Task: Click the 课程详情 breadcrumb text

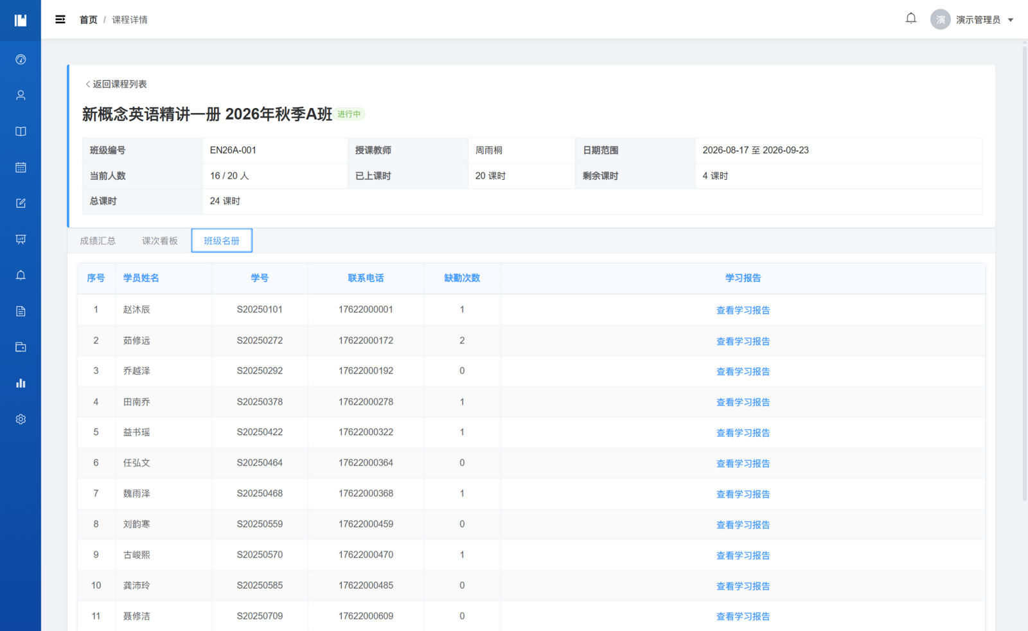Action: 130,20
